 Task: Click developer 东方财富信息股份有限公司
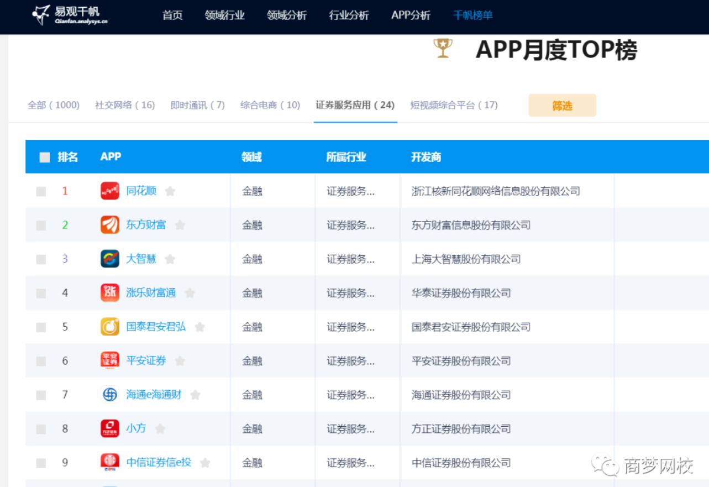(x=471, y=225)
